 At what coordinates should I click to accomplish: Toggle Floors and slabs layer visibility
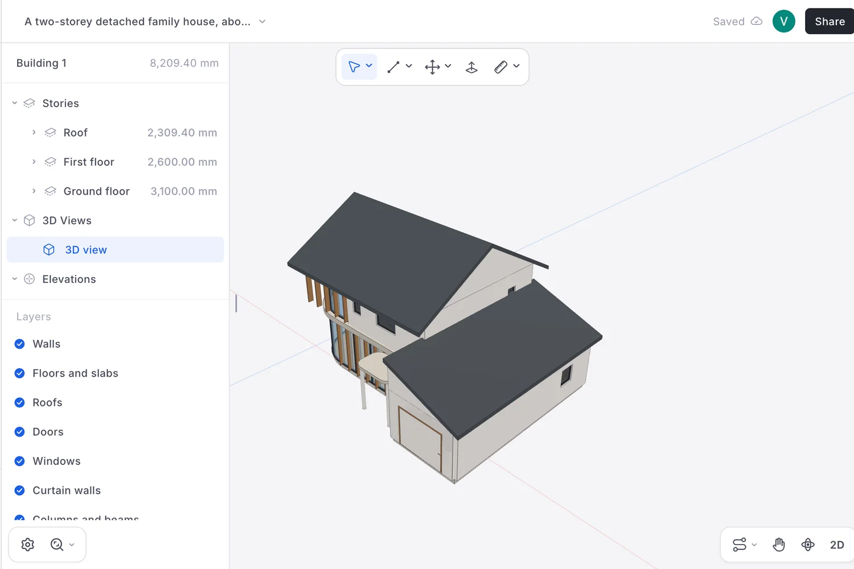(x=19, y=373)
